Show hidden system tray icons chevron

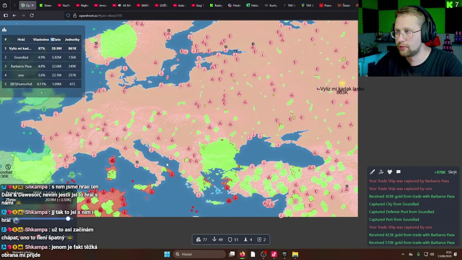(x=403, y=254)
